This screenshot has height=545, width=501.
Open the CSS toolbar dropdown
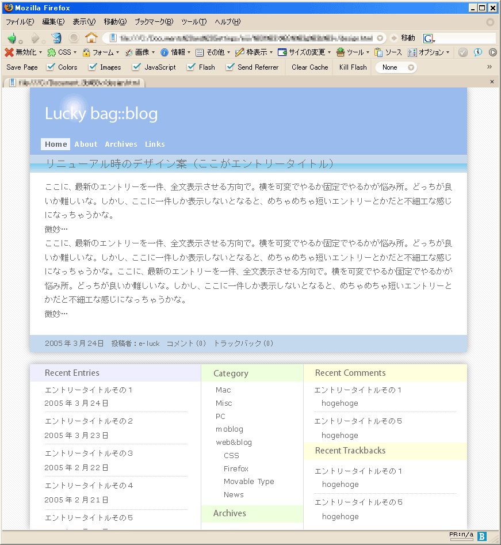[60, 52]
